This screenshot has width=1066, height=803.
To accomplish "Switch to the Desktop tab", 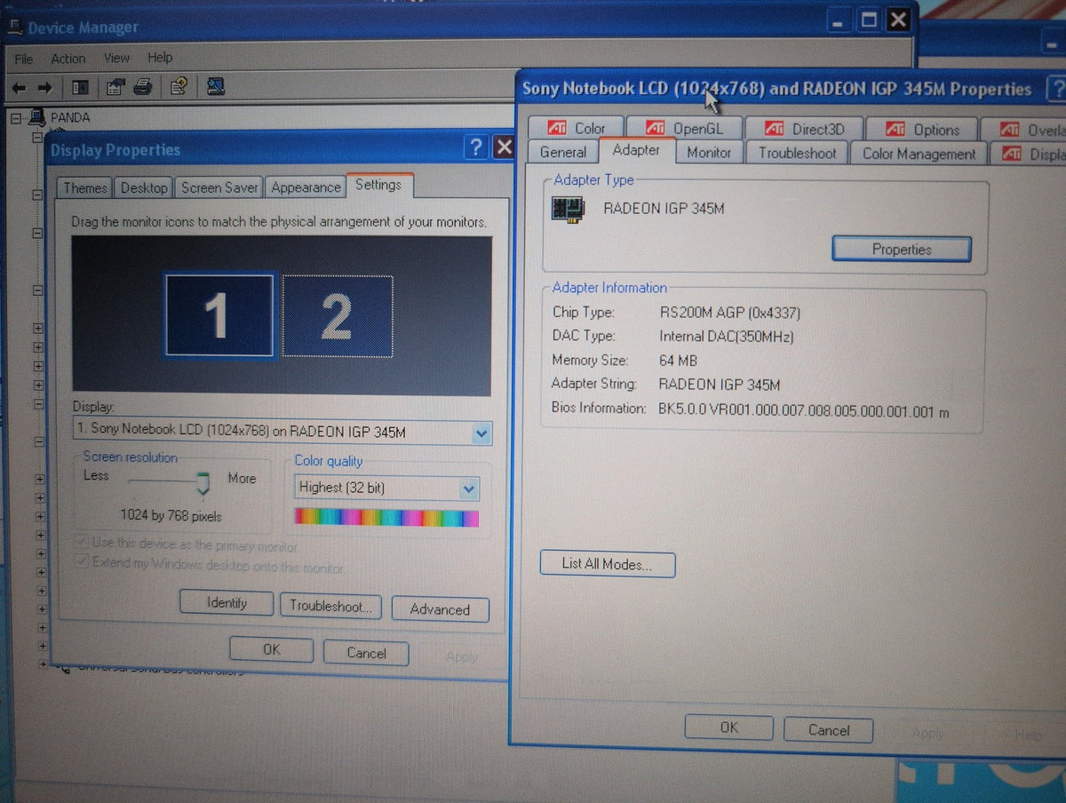I will pyautogui.click(x=144, y=187).
